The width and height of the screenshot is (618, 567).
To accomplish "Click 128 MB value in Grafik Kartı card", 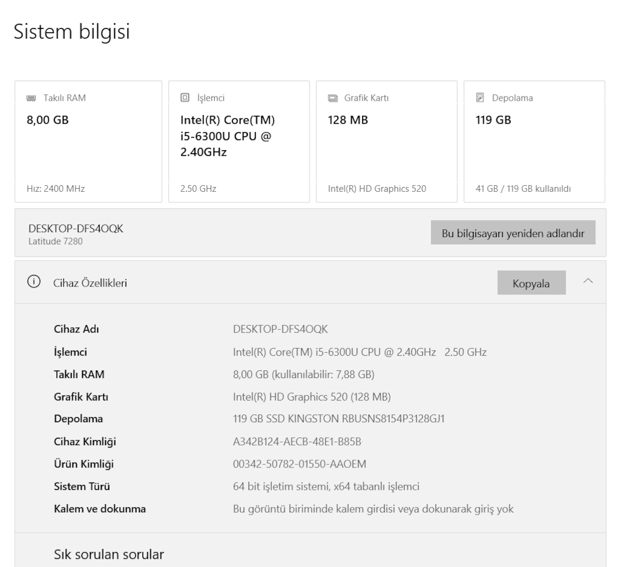I will tap(348, 120).
